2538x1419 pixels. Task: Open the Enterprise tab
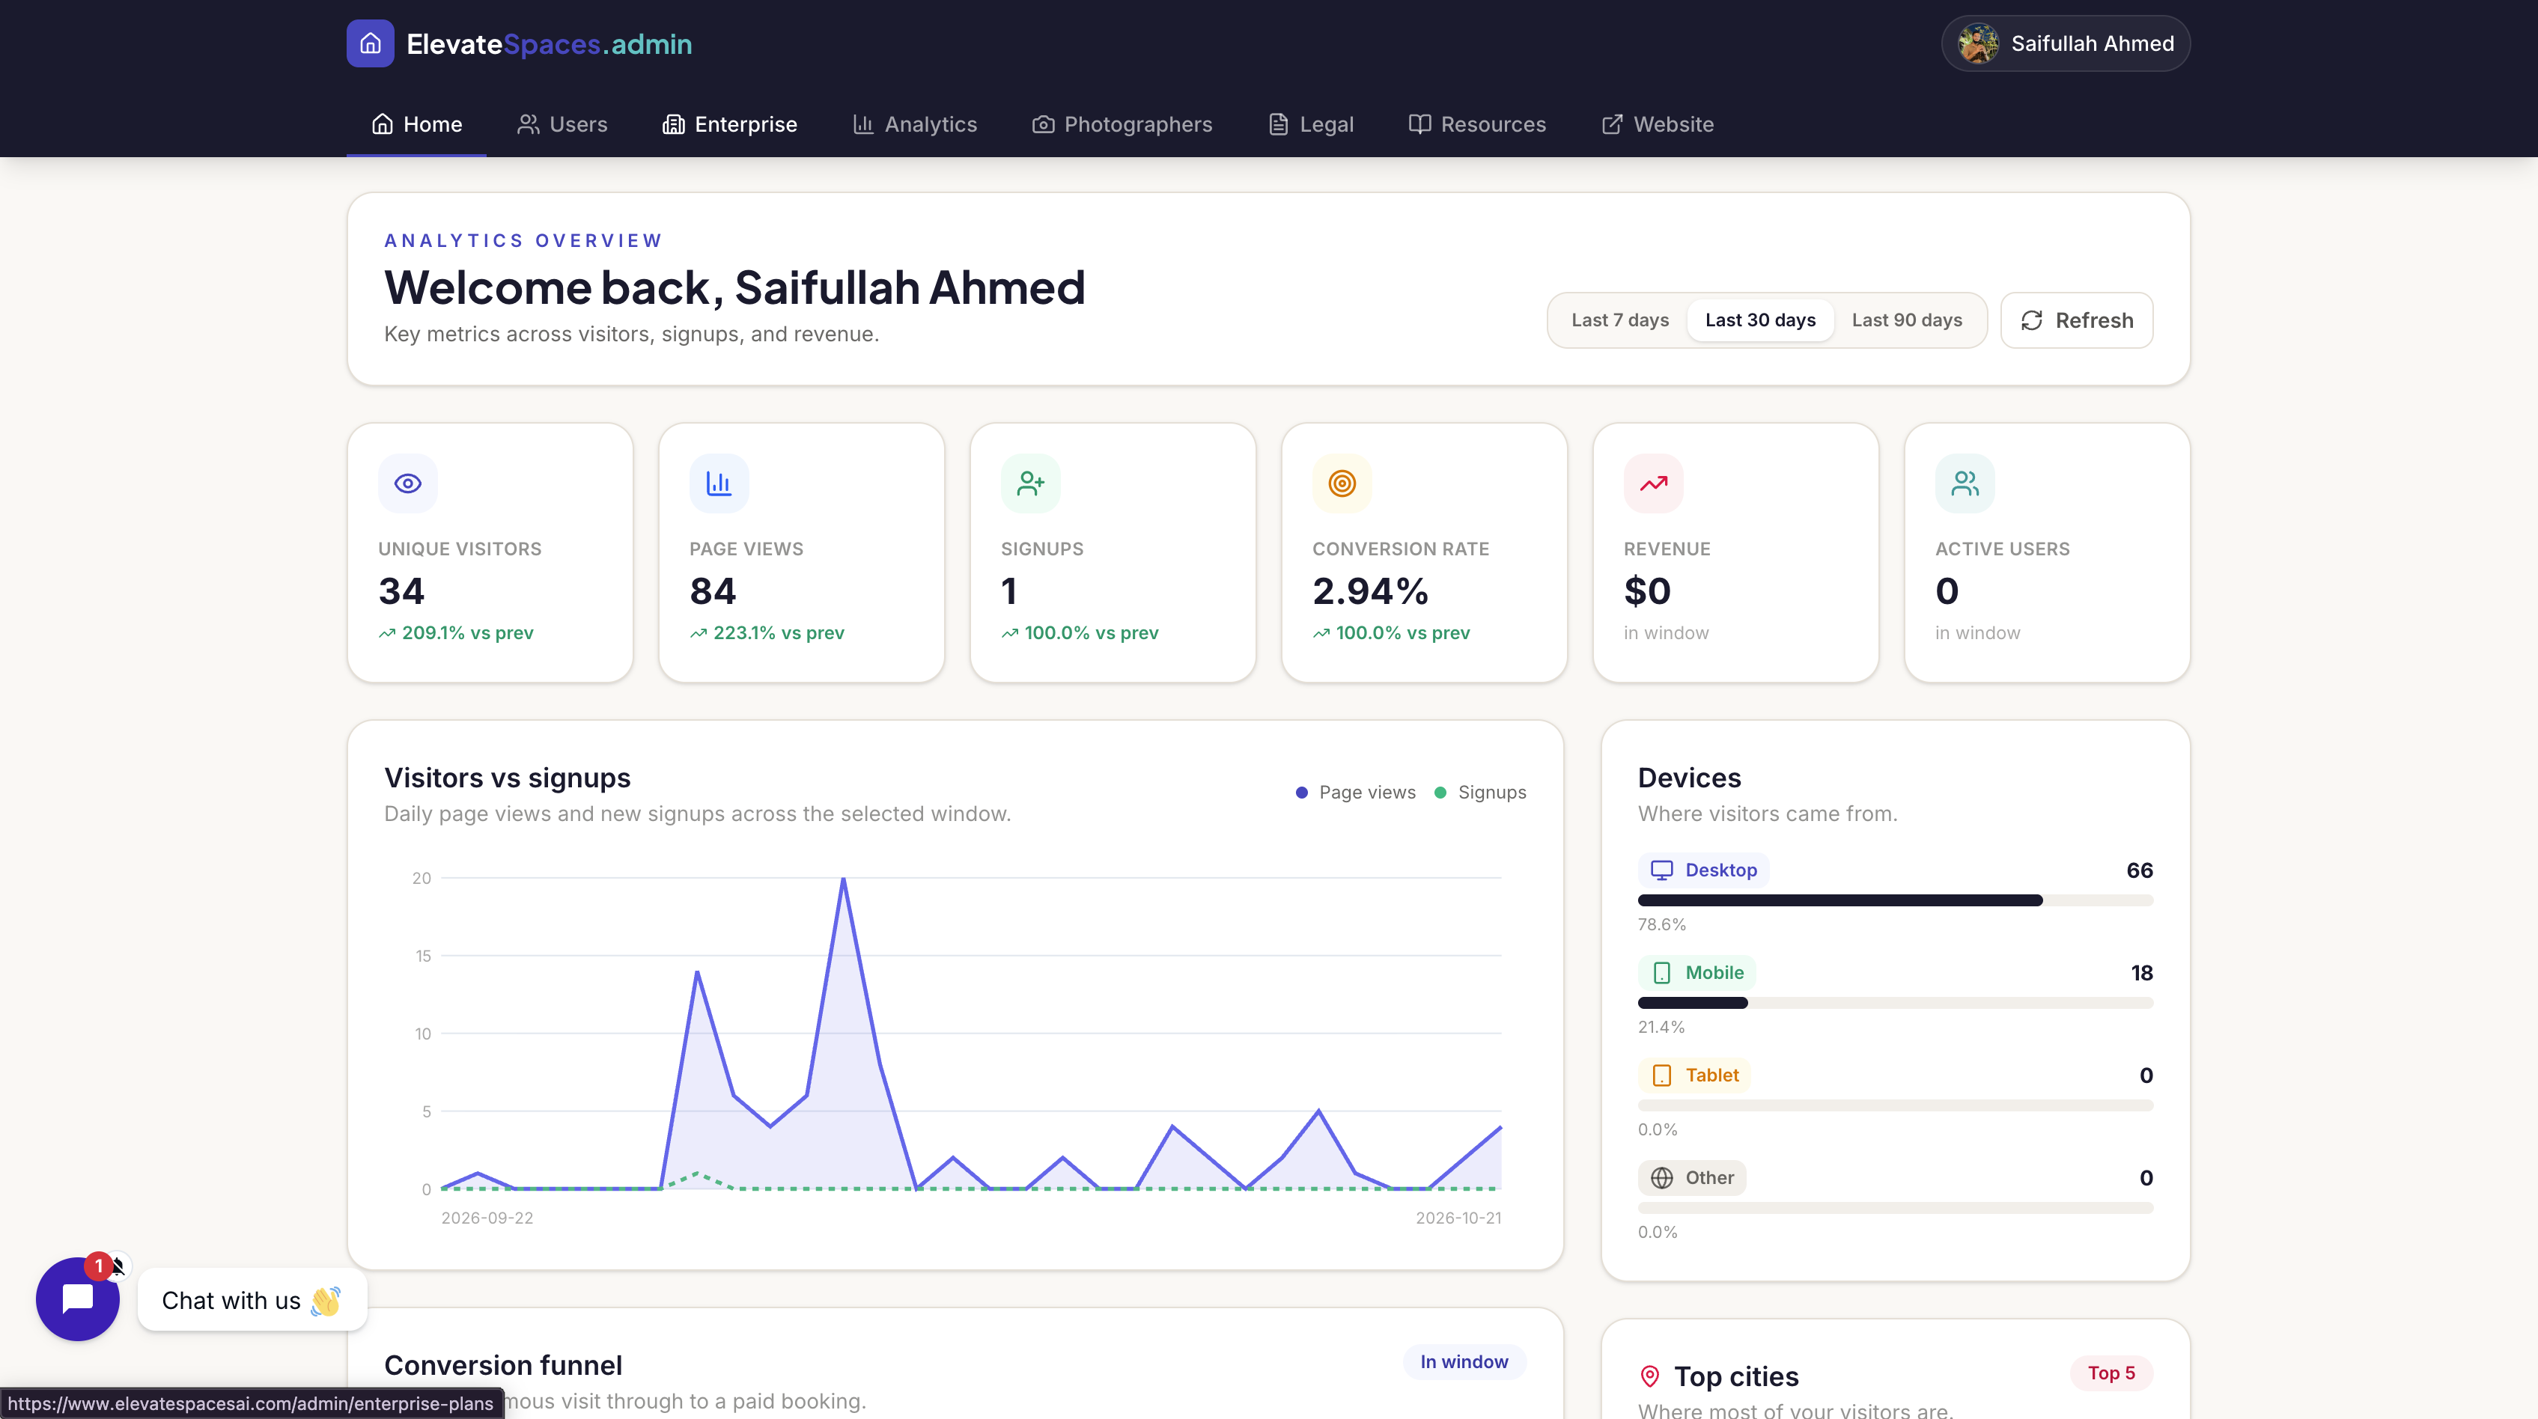click(730, 124)
